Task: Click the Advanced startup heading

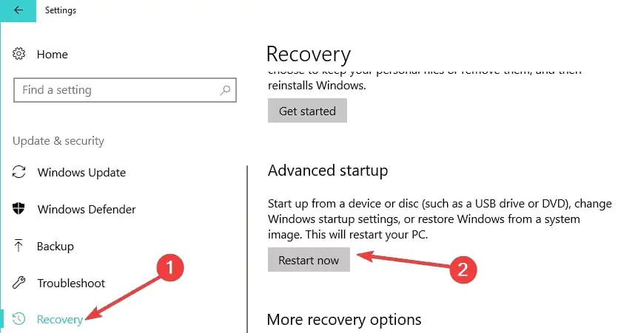Action: [x=327, y=171]
